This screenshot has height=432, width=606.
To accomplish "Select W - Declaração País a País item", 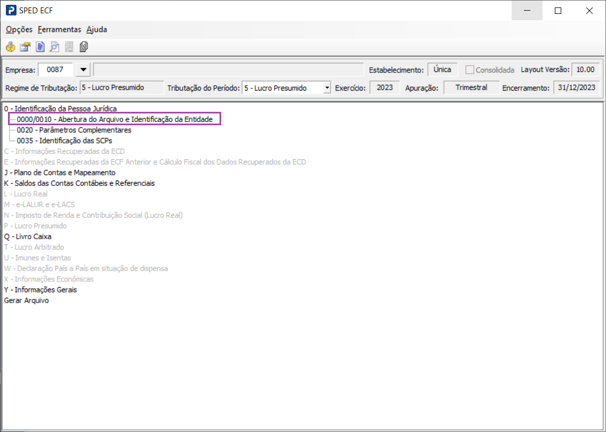I will pyautogui.click(x=86, y=268).
